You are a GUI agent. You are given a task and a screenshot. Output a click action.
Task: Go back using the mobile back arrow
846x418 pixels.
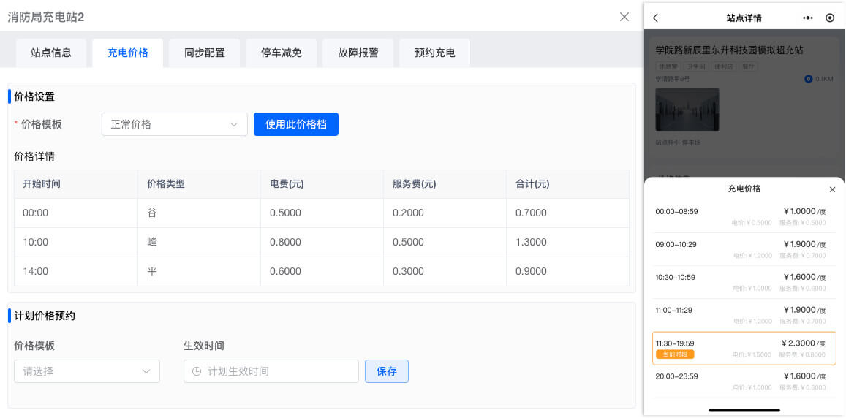tap(656, 18)
